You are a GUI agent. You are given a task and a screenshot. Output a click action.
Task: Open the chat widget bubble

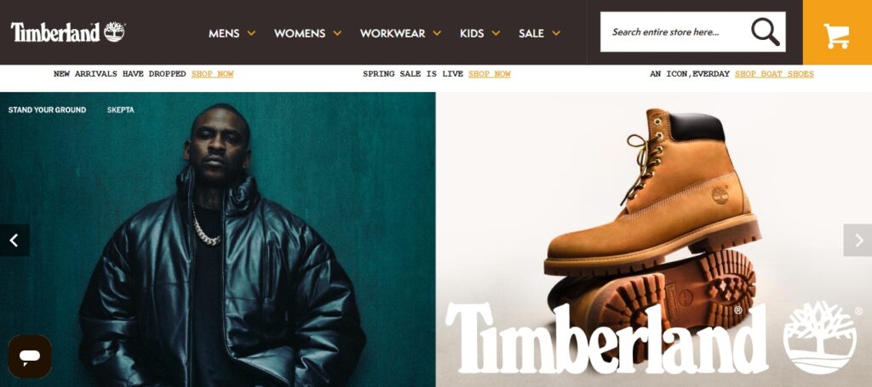(30, 356)
